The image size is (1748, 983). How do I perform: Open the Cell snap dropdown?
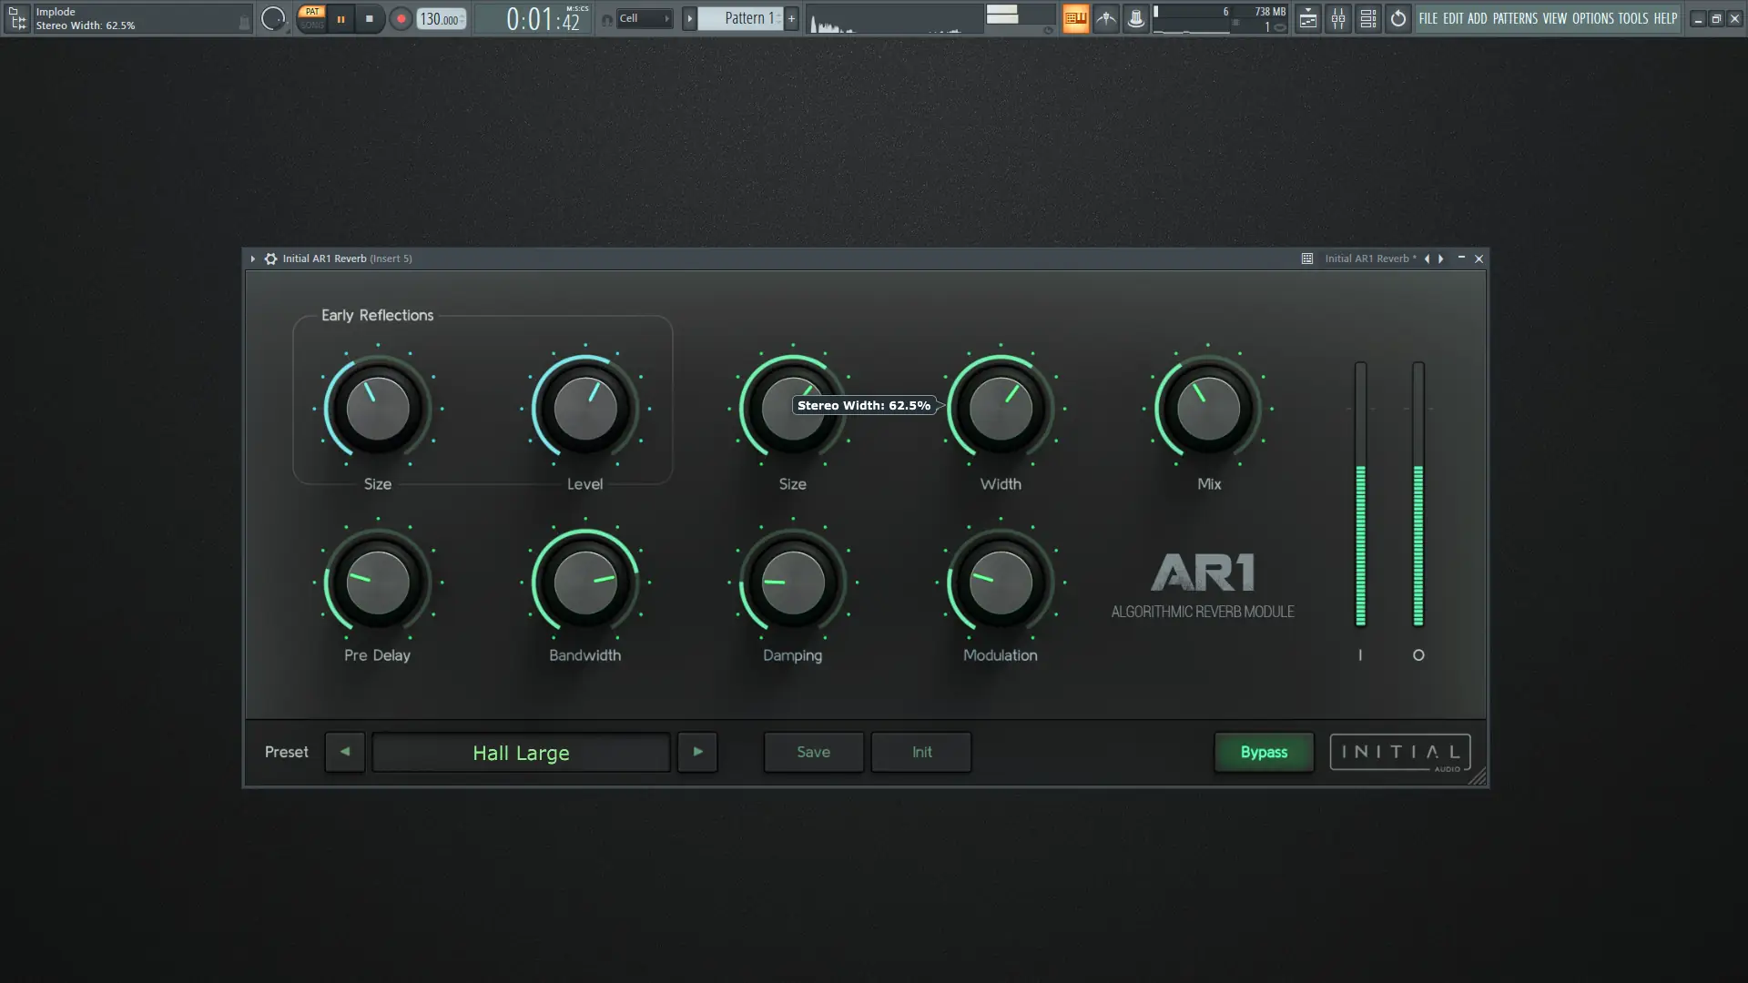pyautogui.click(x=644, y=18)
